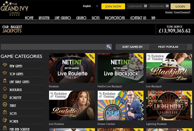Select Top Games category
Image resolution: width=194 pixels, height=131 pixels.
point(16,74)
